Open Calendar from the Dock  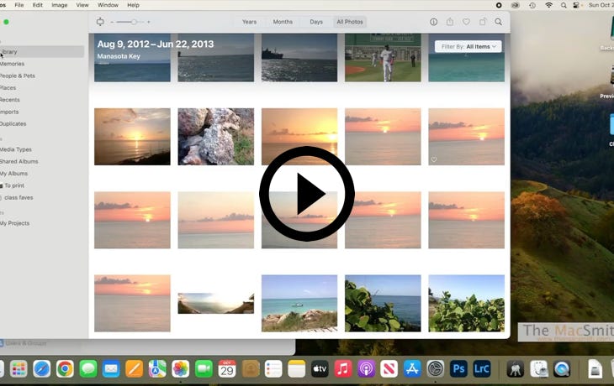coord(227,369)
